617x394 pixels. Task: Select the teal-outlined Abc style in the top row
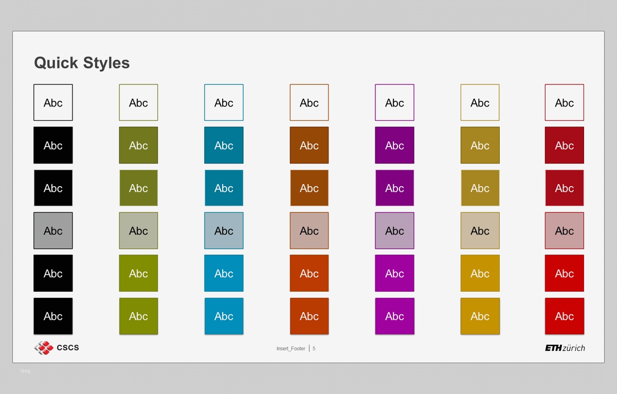click(x=224, y=102)
